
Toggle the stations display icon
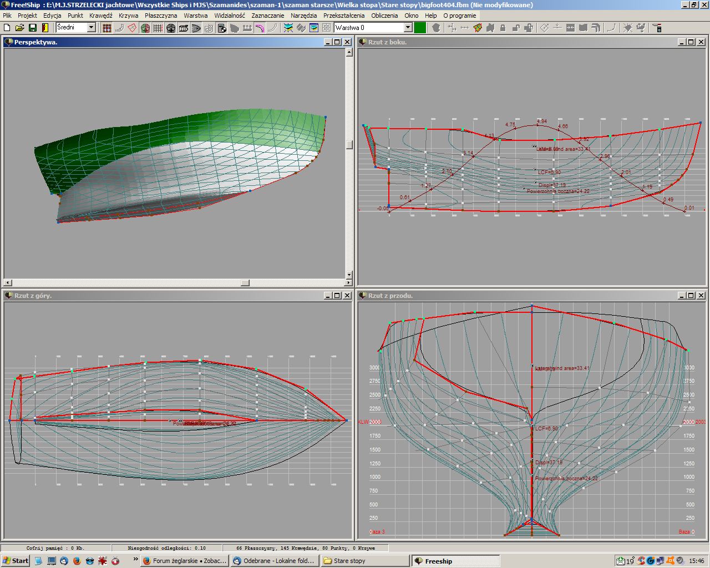[x=171, y=28]
